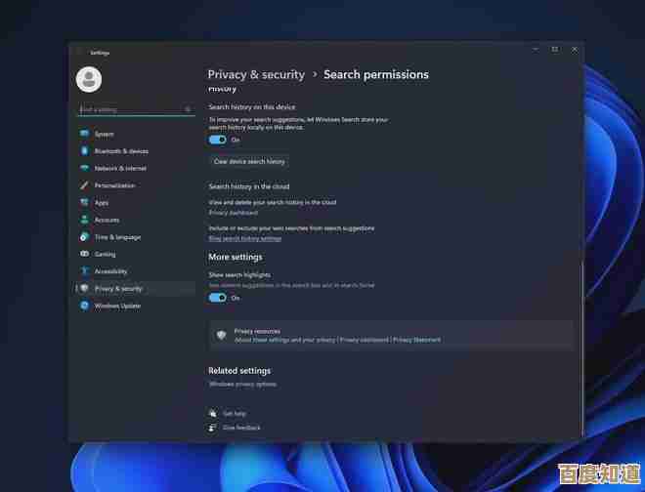
Task: Close the Settings window
Action: pos(575,50)
